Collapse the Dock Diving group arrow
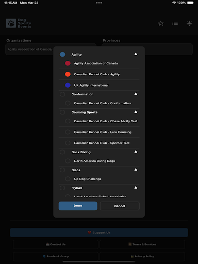This screenshot has width=198, height=264. 136,152
